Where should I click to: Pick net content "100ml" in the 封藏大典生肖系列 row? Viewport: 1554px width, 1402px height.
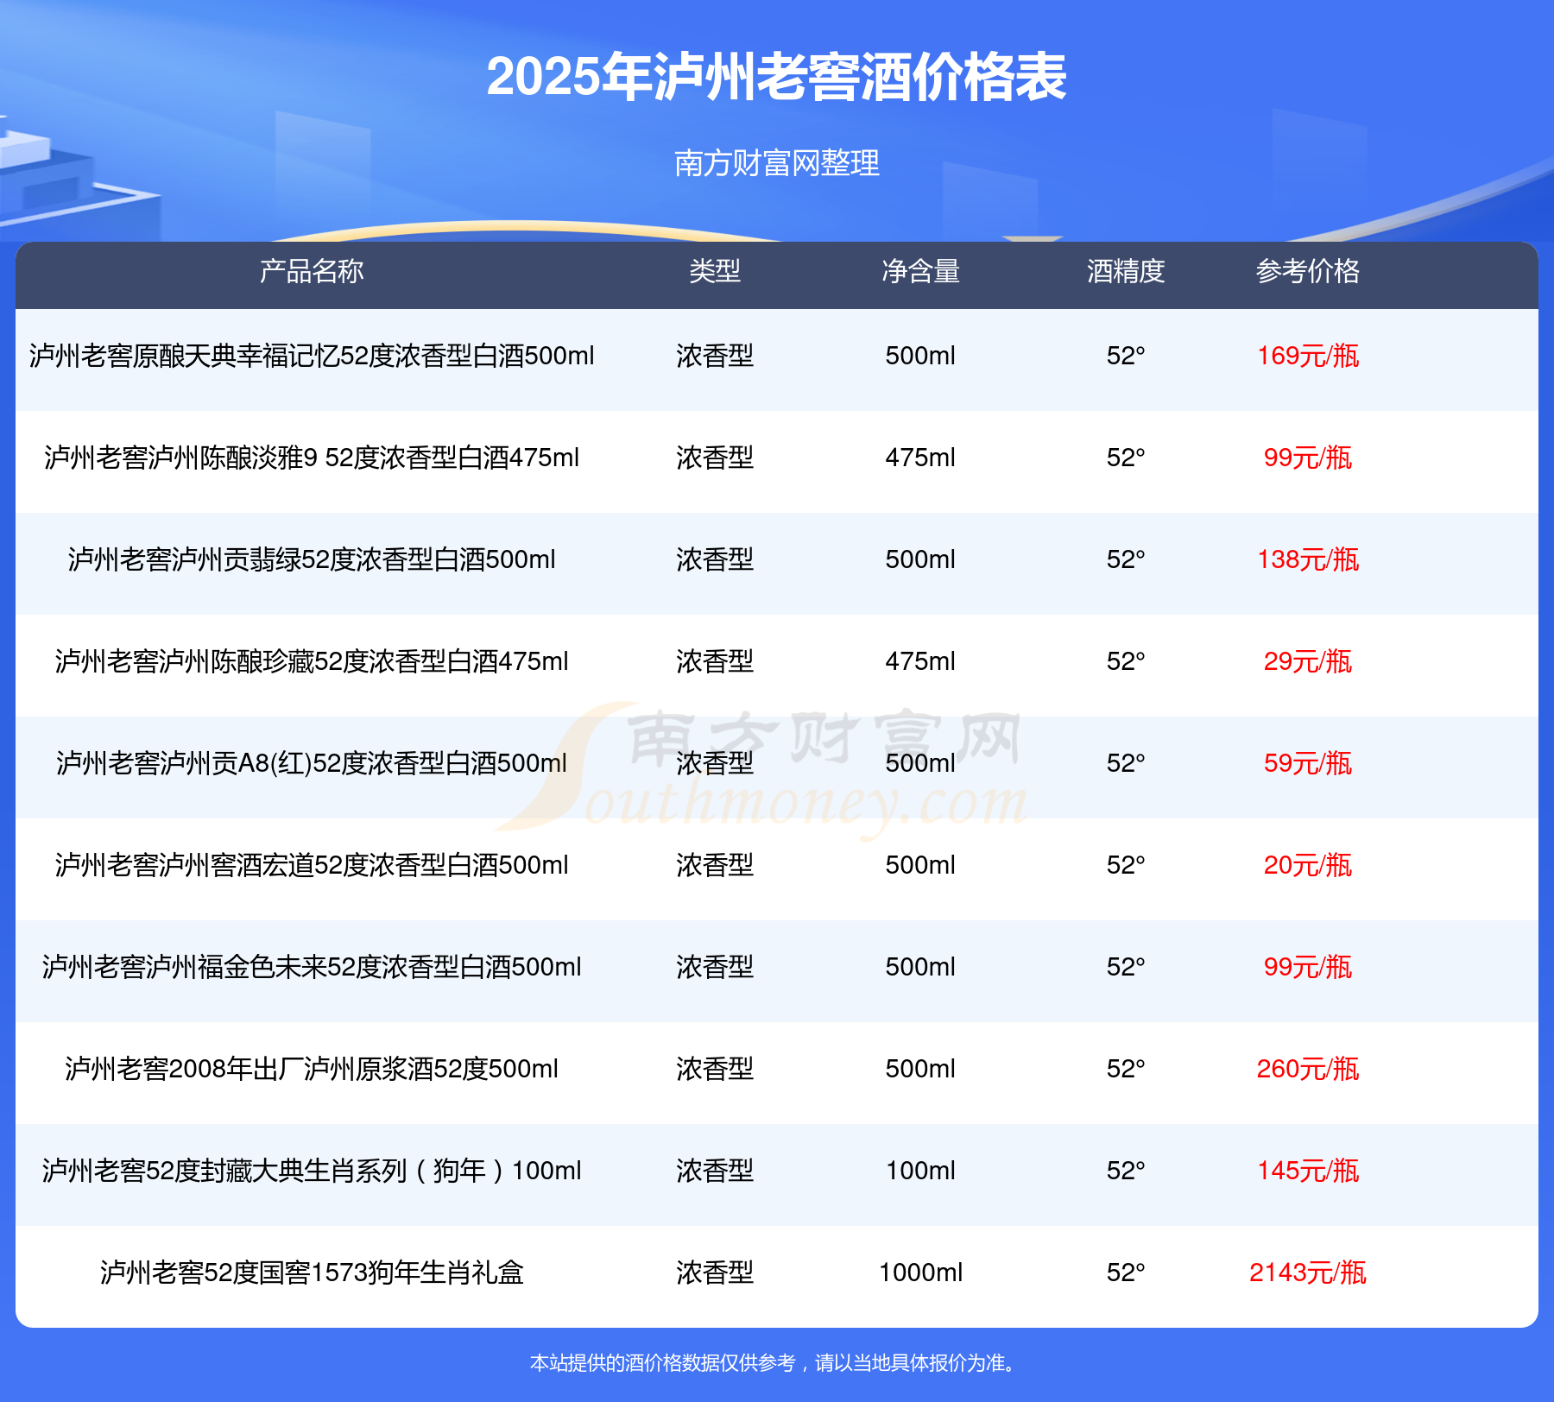920,1171
